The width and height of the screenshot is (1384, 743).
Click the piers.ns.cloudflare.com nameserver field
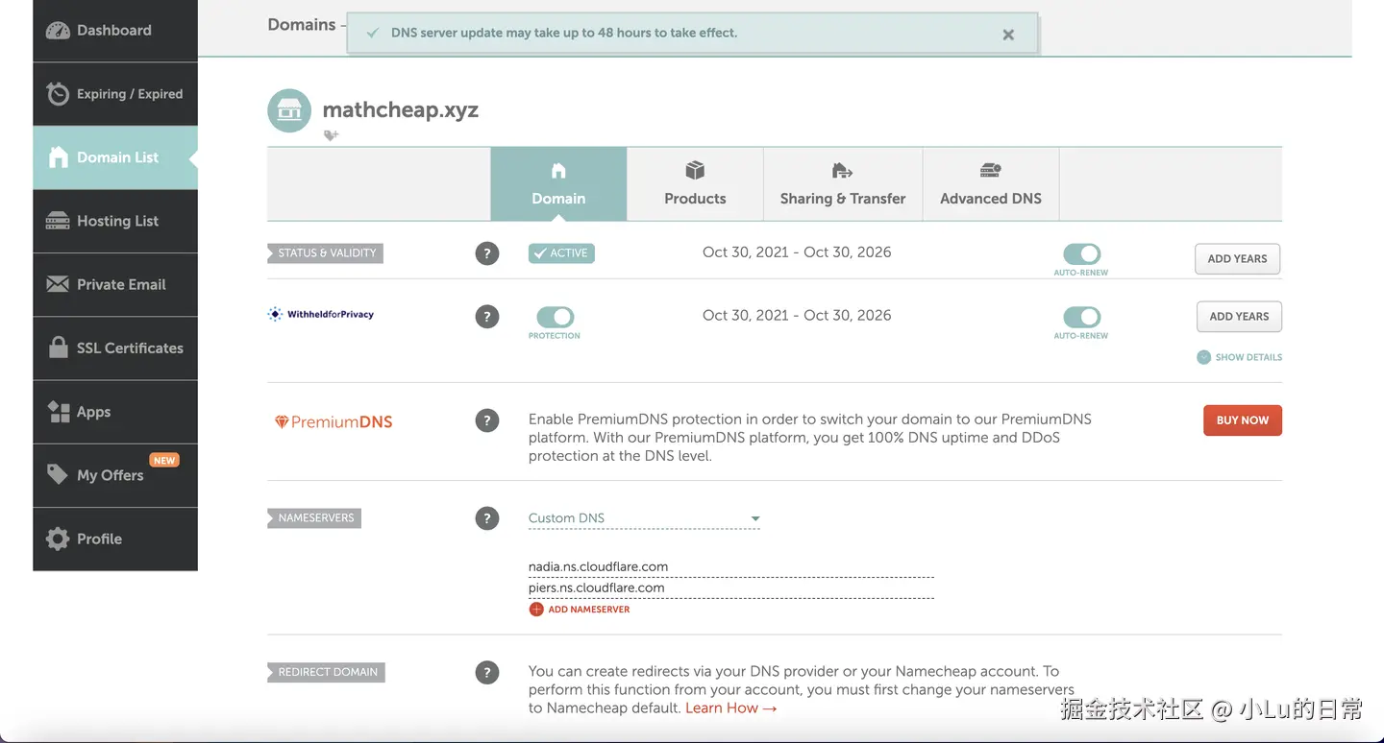(730, 587)
